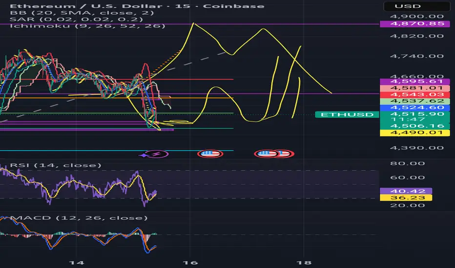Click the 4,820.00 price axis label
The image size is (455, 268).
[417, 36]
